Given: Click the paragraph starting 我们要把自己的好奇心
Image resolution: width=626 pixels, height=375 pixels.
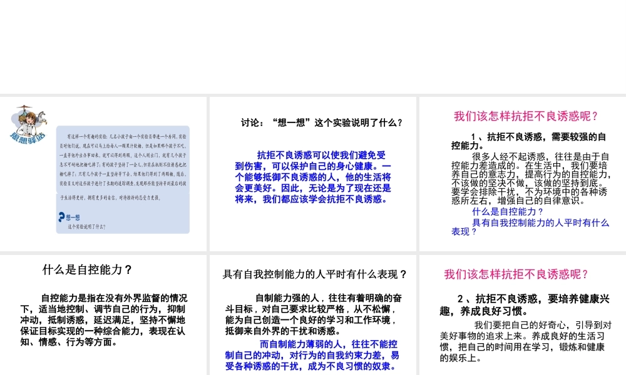Looking at the screenshot, I should coord(526,341).
